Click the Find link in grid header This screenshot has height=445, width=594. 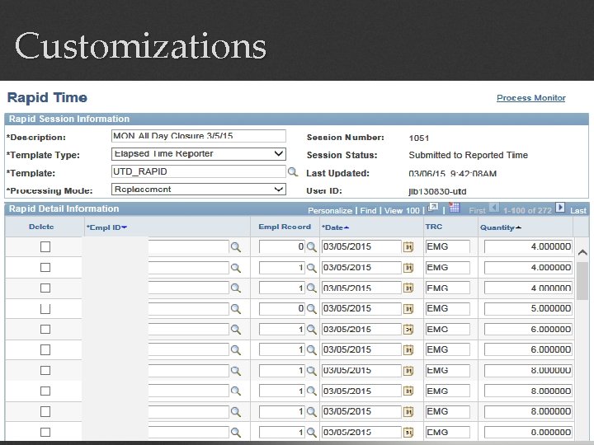368,210
